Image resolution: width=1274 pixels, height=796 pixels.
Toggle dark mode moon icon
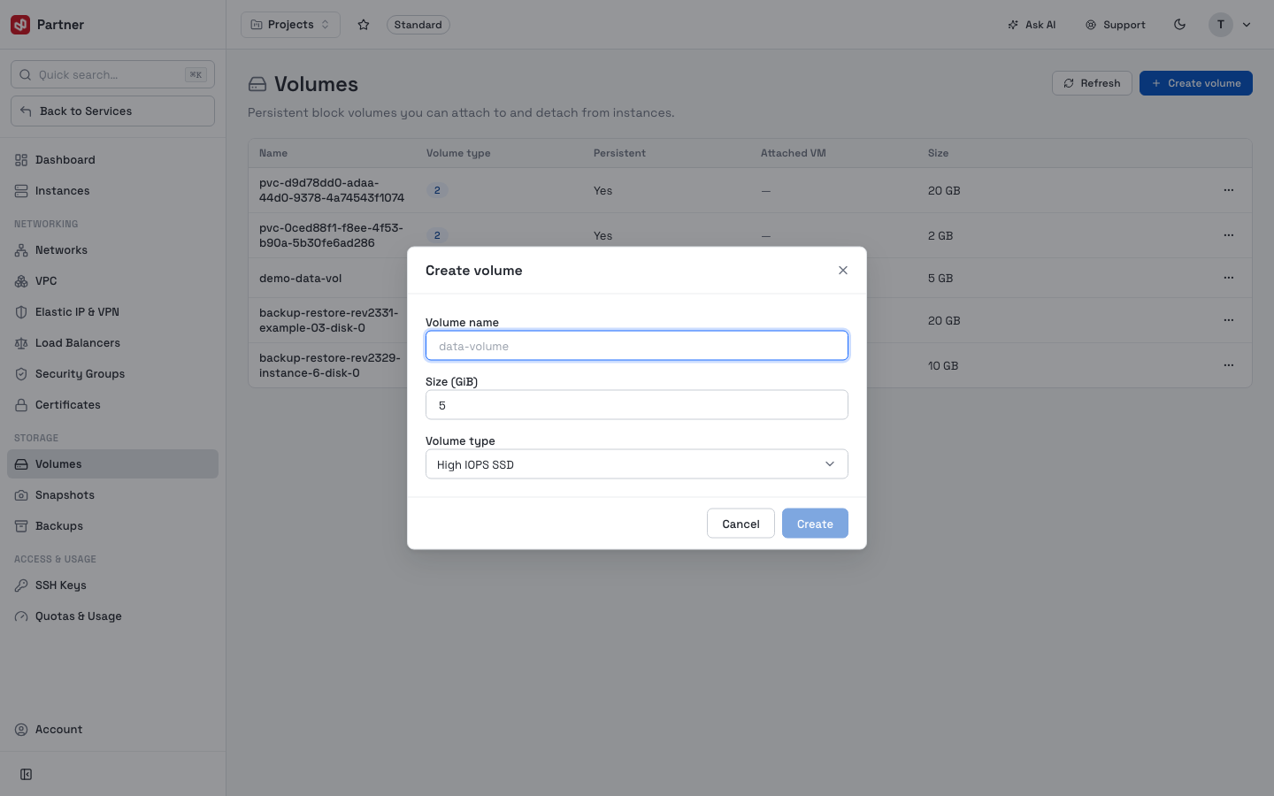coord(1179,25)
